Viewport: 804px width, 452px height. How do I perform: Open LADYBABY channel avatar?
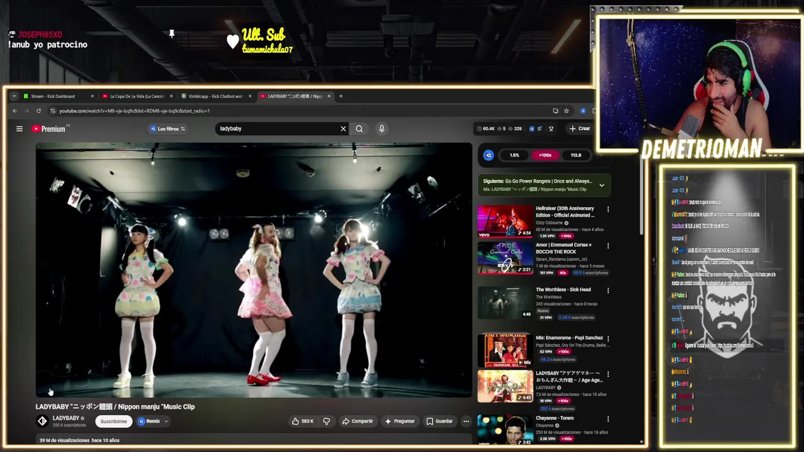click(42, 421)
